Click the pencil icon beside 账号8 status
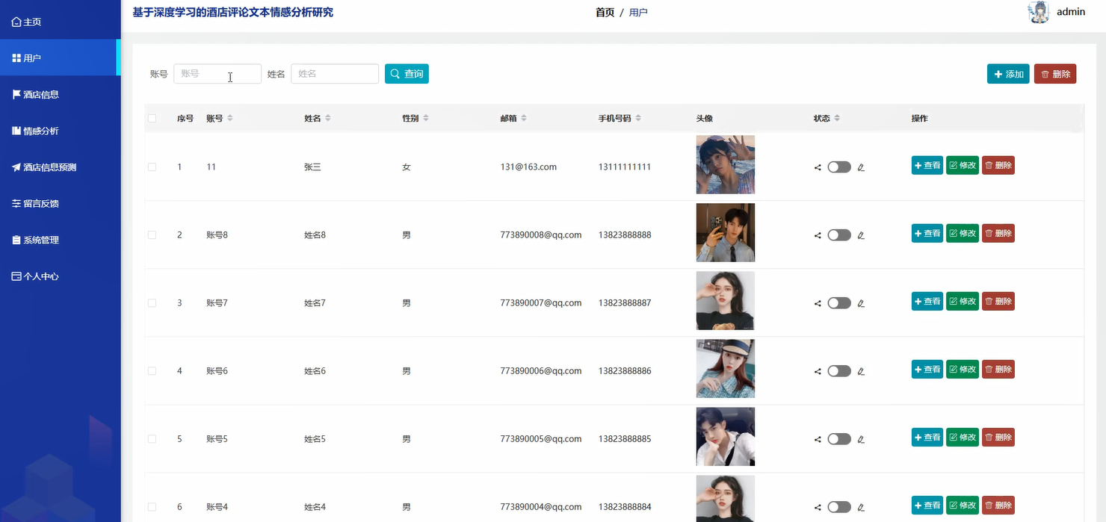The height and width of the screenshot is (522, 1106). [x=861, y=235]
